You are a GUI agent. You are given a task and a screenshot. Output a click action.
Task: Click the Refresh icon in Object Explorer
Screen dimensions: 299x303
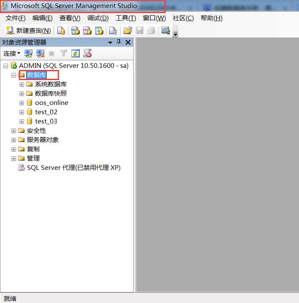coord(75,54)
